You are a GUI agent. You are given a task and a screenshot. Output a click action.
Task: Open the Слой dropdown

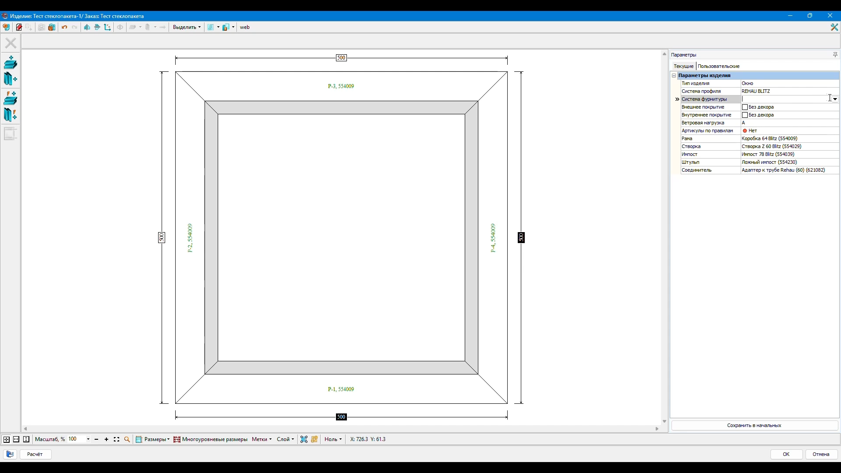coord(285,439)
